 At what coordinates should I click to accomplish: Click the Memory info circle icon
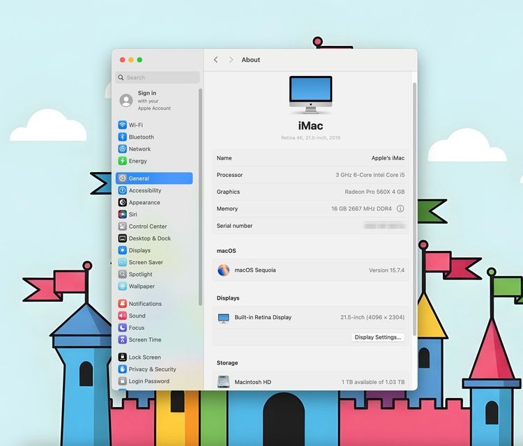pyautogui.click(x=400, y=208)
